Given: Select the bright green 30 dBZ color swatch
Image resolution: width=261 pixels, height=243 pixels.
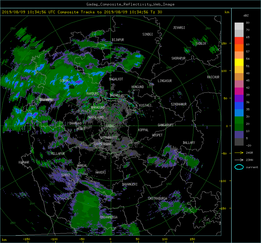Looking at the screenshot, I should tap(239, 120).
